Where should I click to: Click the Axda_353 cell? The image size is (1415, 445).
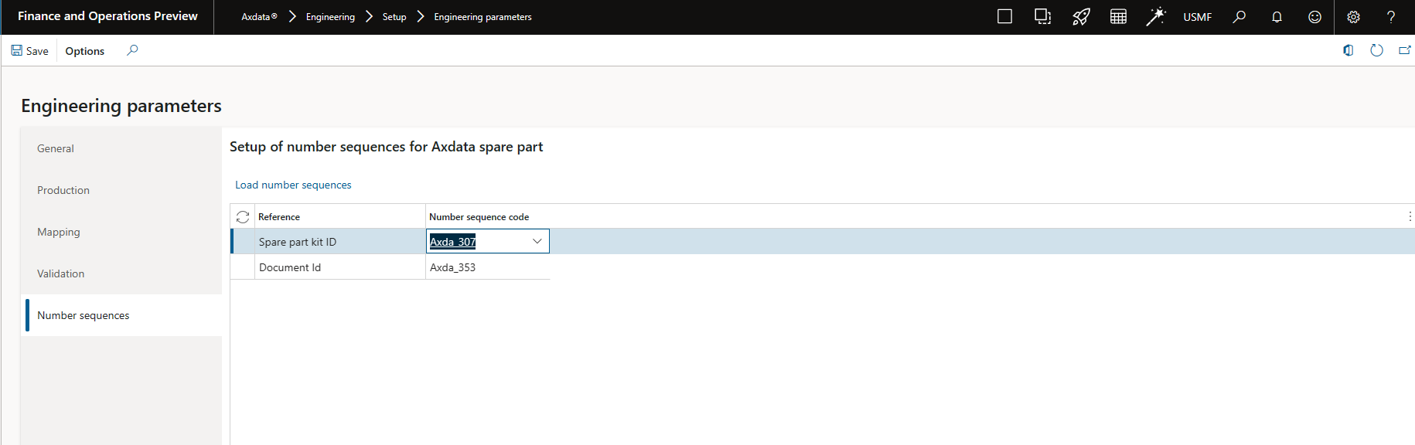487,267
